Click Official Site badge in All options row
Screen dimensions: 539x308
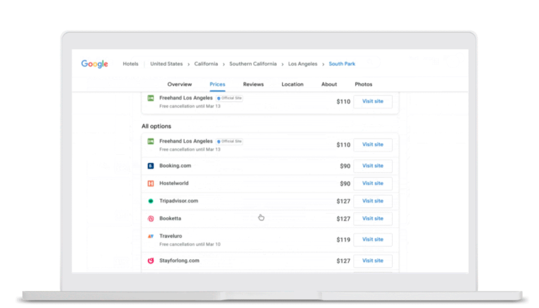coord(230,141)
